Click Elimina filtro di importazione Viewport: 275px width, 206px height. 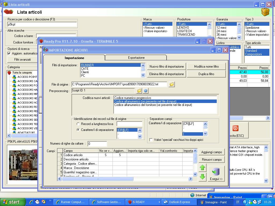[x=167, y=74]
